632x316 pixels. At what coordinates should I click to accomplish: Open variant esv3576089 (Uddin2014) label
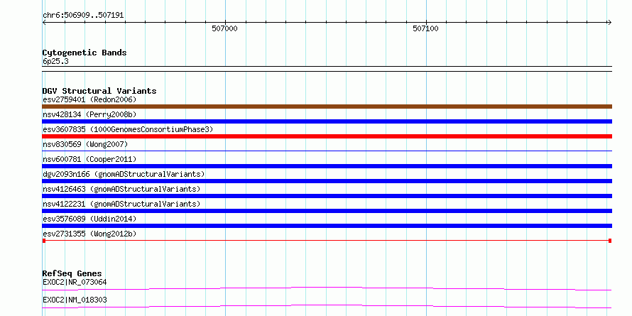pyautogui.click(x=89, y=219)
